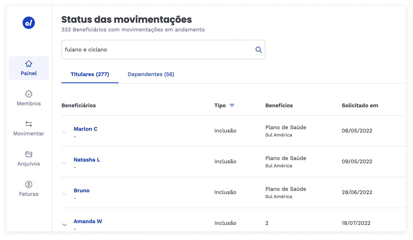This screenshot has width=413, height=240.
Task: Open beneficiary Amanda W
Action: coord(88,221)
